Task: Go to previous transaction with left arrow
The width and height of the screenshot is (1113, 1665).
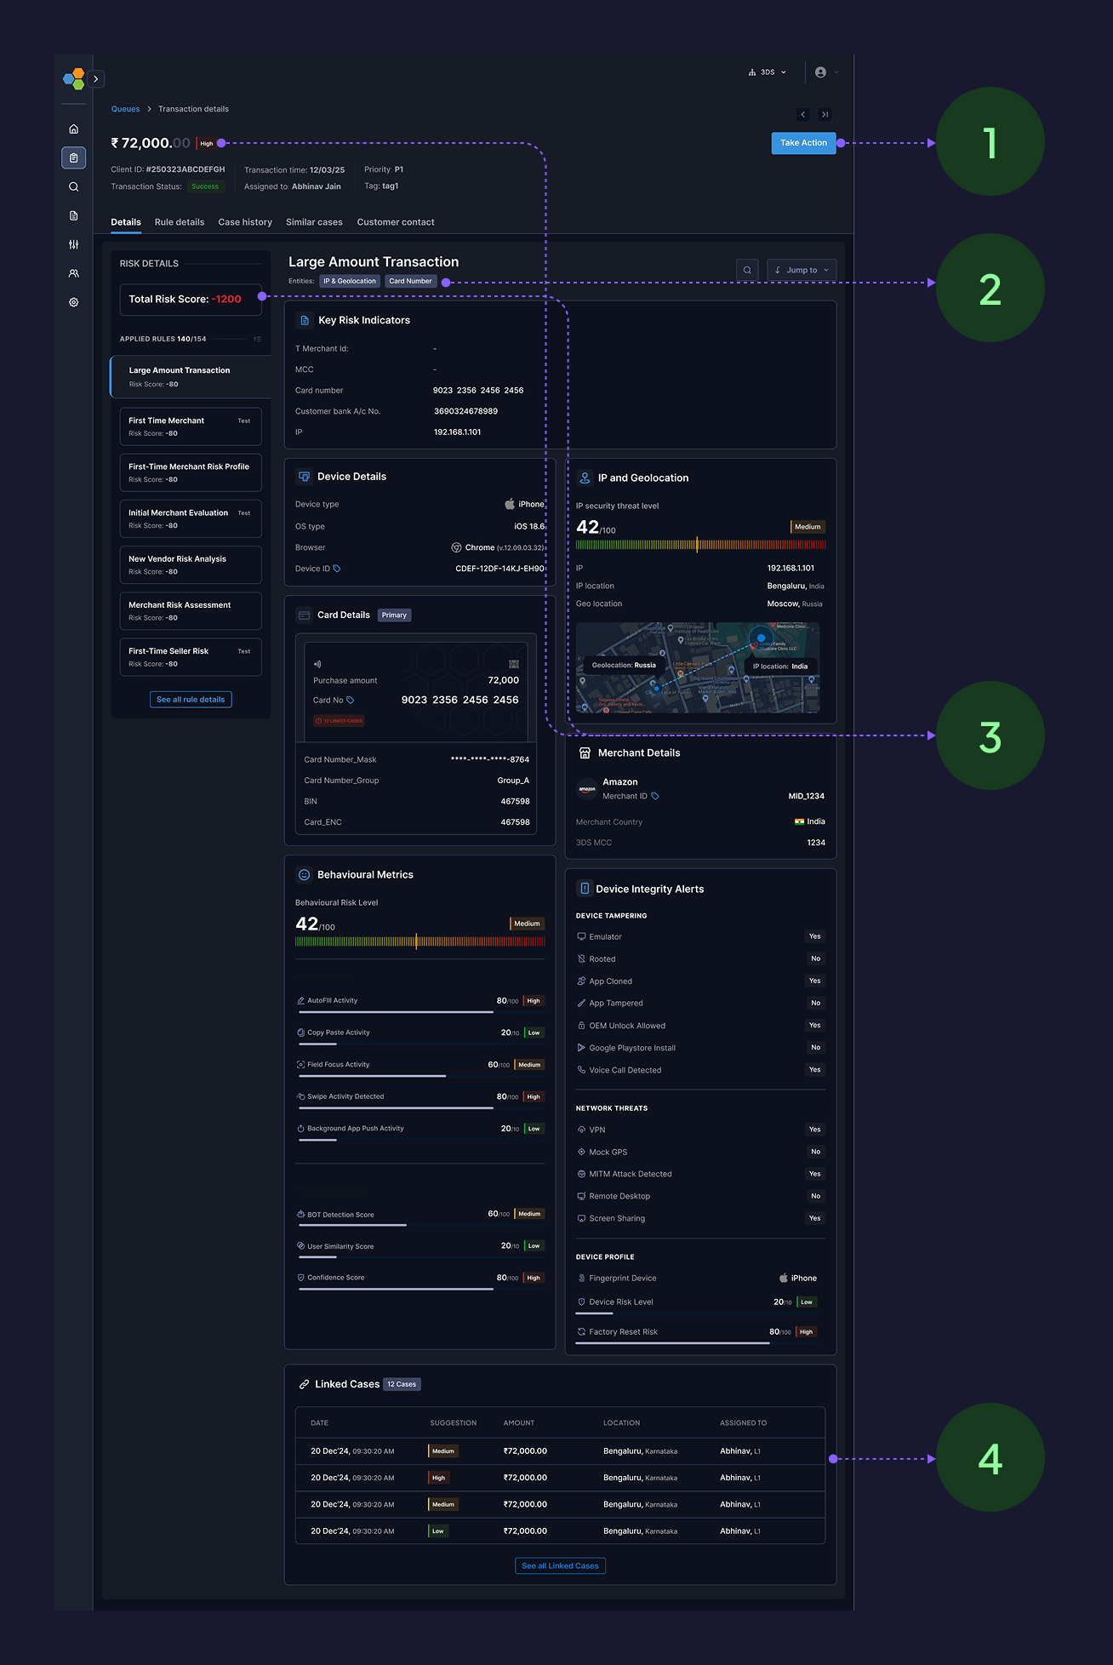Action: [803, 115]
